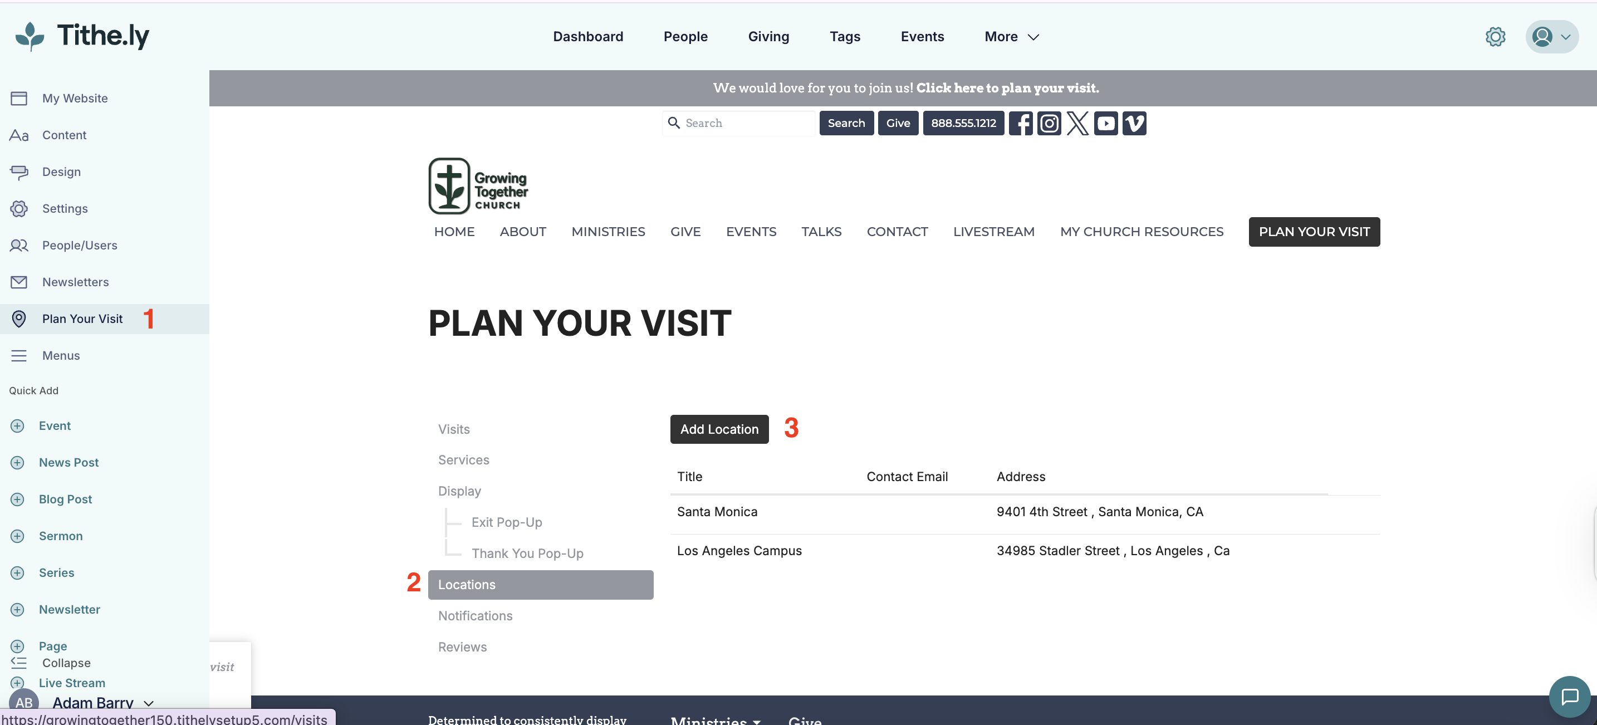Click the PLAN YOUR VISIT button
Screen dimensions: 1597x725
1314,231
